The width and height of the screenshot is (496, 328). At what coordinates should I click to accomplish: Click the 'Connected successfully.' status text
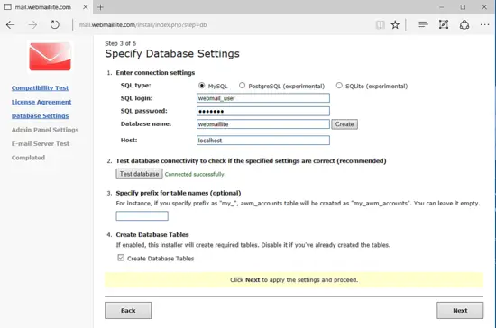(x=195, y=174)
